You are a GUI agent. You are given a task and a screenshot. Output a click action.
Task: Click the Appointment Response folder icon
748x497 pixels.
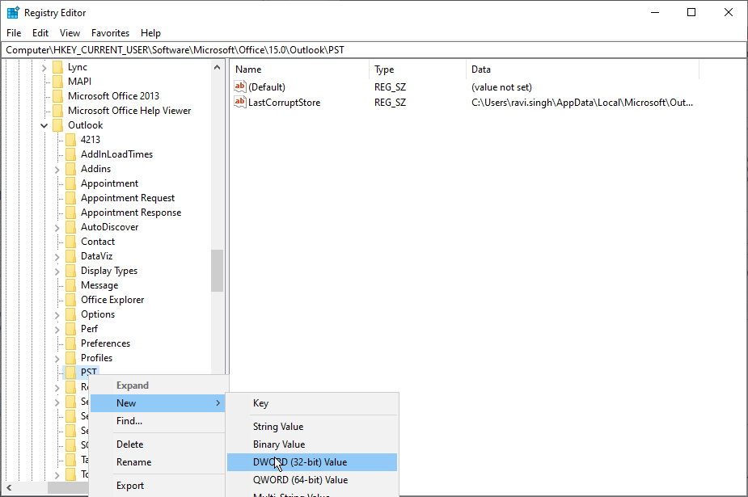coord(70,213)
